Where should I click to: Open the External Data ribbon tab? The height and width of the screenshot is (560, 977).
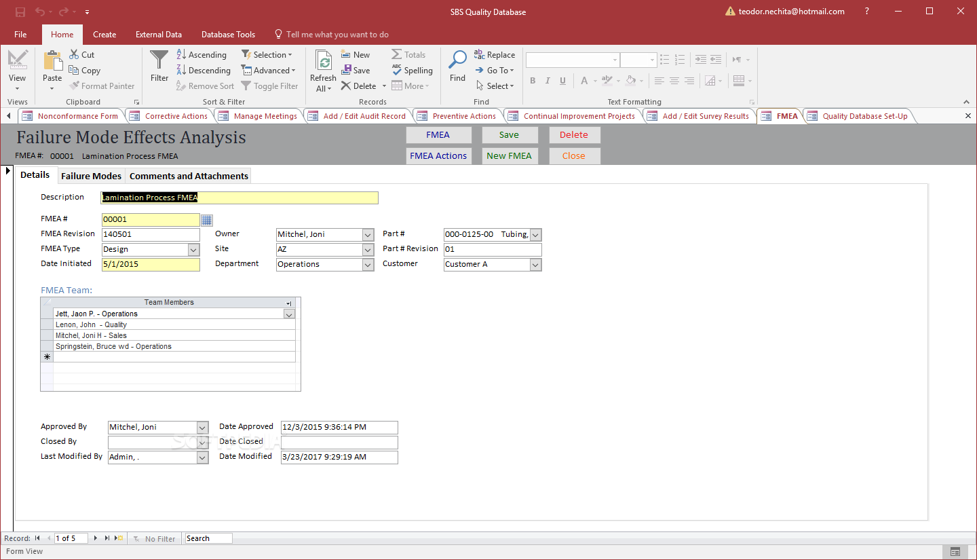click(x=159, y=35)
